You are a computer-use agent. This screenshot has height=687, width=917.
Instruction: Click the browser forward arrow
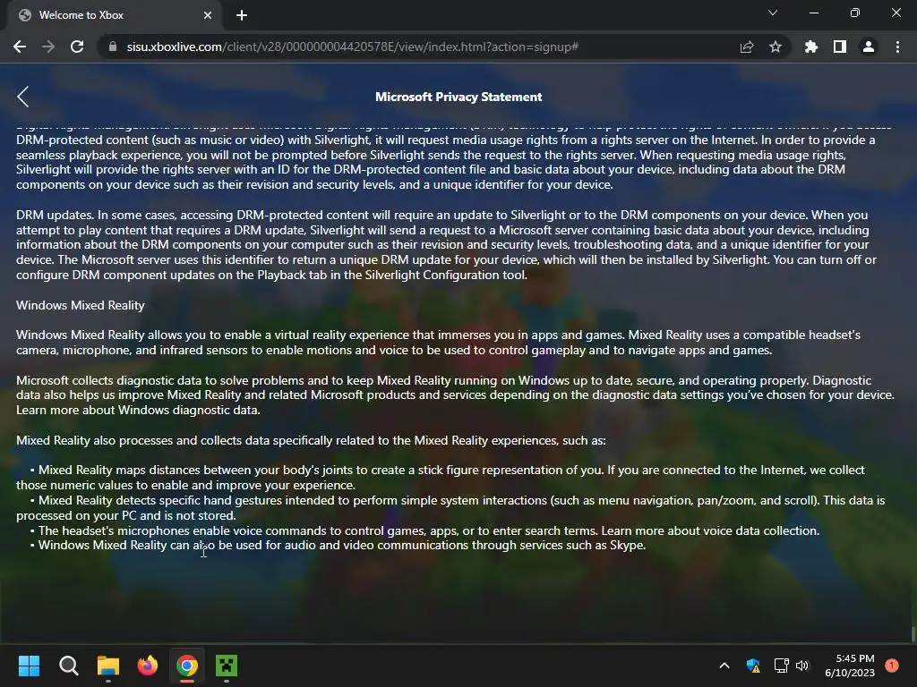[x=48, y=47]
